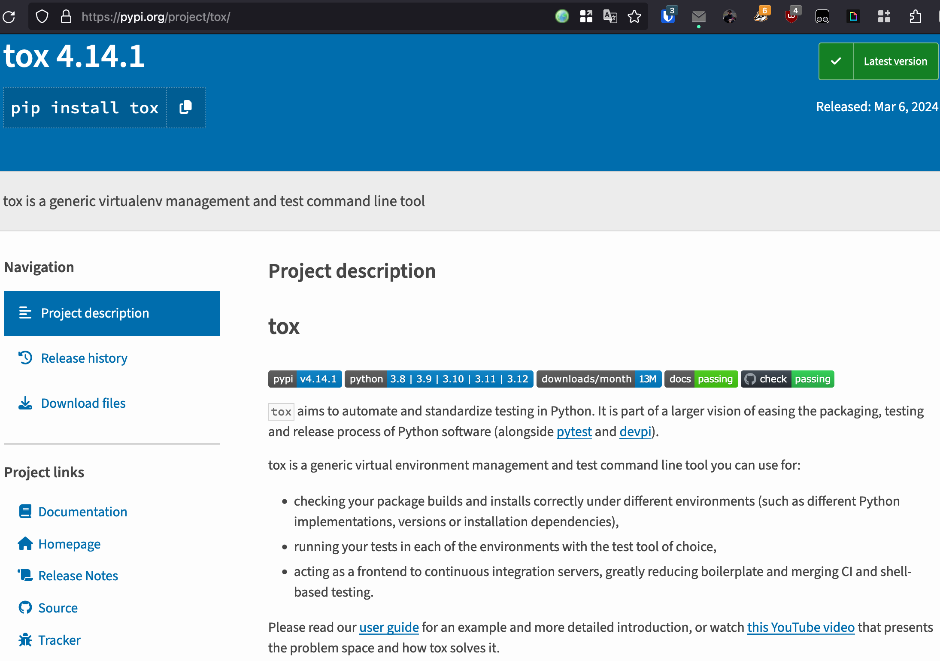Click the mail envelope toolbar icon
The height and width of the screenshot is (661, 940).
698,17
